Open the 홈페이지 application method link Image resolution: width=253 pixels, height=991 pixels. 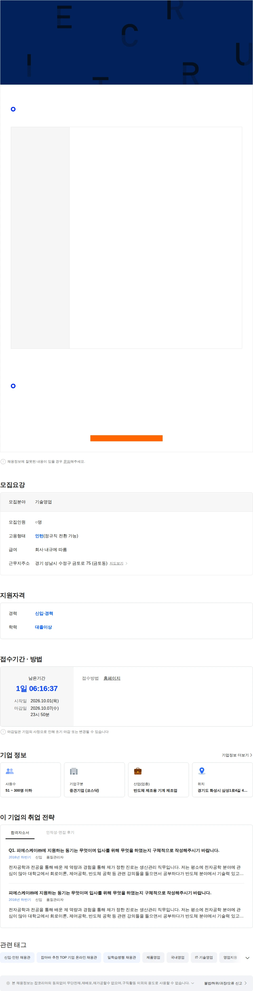click(112, 678)
